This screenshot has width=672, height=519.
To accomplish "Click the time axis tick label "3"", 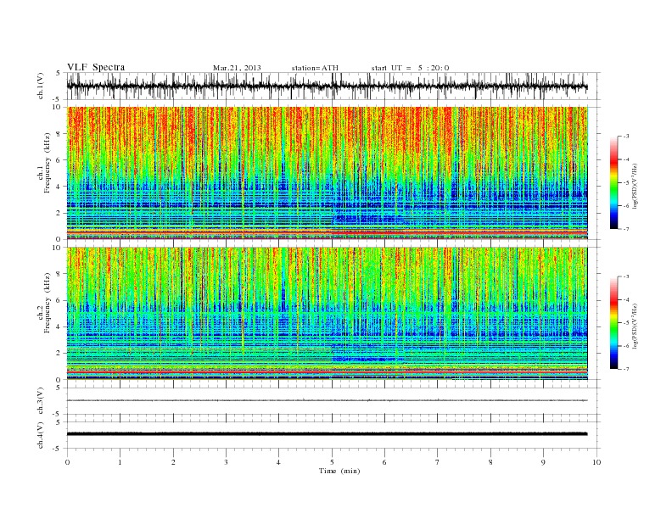I will pos(226,462).
